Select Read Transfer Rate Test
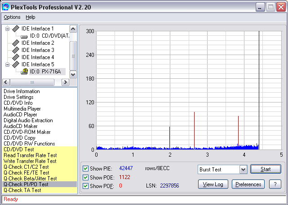Viewport: 288px width, 205px height. (40, 155)
